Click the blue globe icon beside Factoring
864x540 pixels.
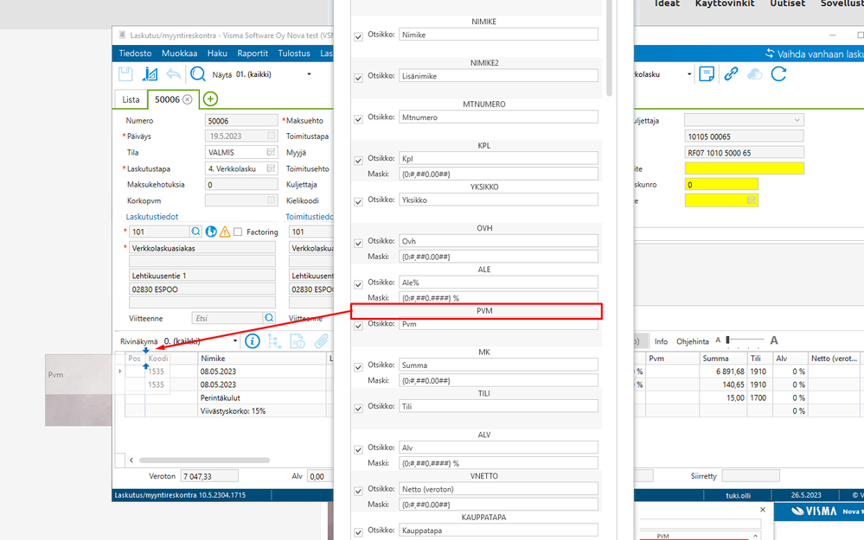211,232
